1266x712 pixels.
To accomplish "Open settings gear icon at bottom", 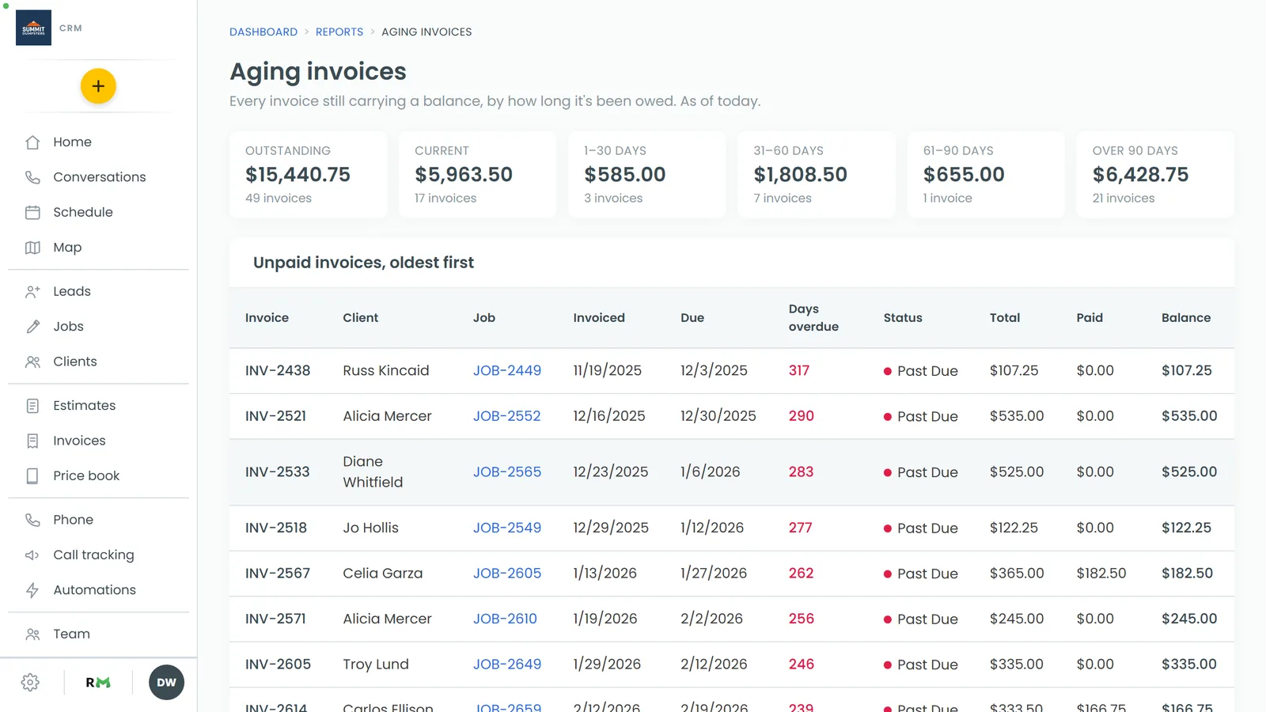I will click(30, 683).
